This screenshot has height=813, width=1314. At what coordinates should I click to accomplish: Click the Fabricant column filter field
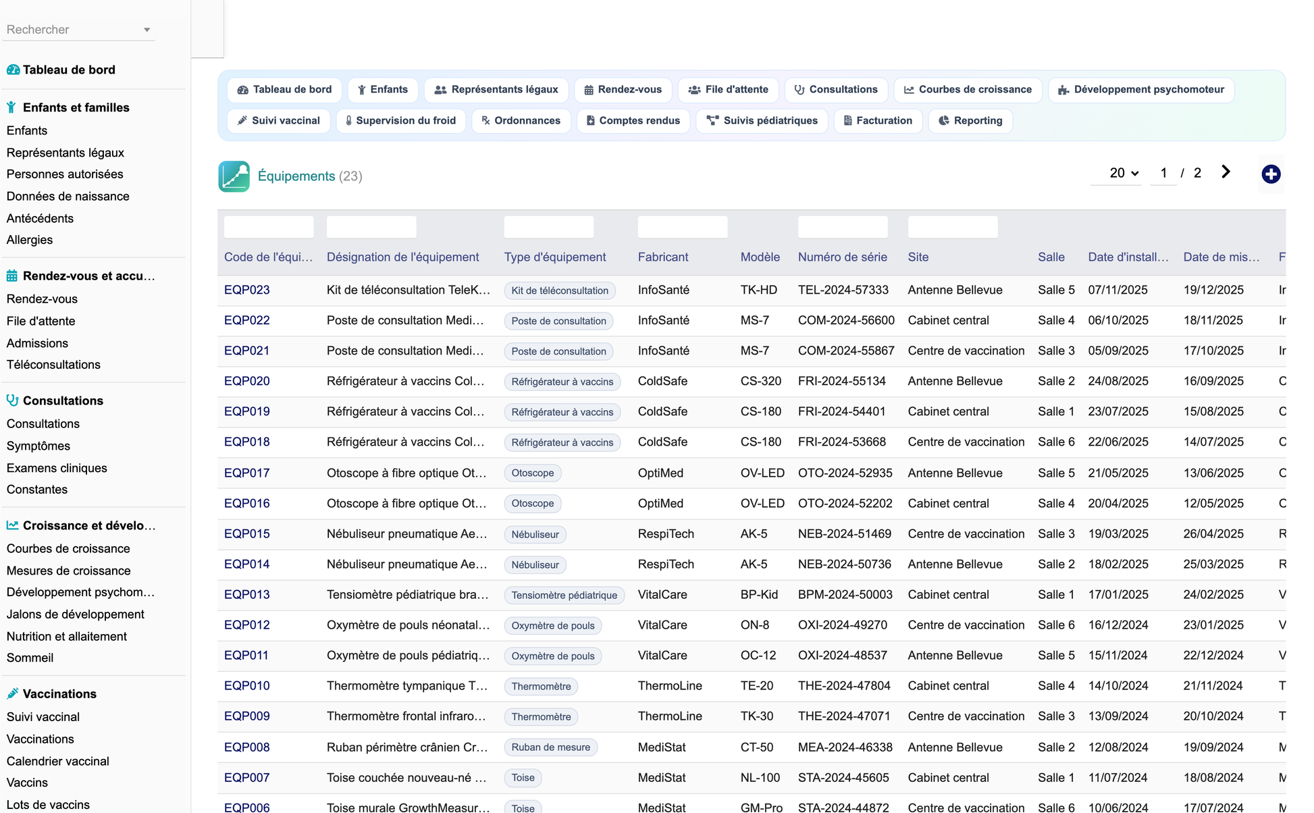(683, 227)
